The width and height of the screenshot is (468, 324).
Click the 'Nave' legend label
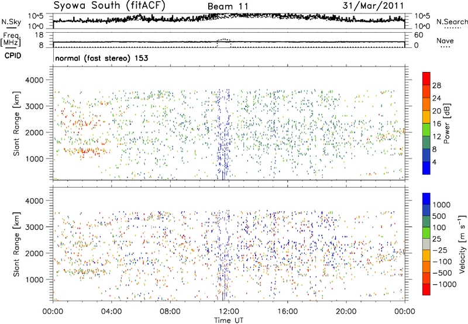[445, 40]
